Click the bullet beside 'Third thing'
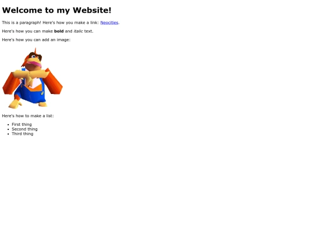Image resolution: width=314 pixels, height=235 pixels. pyautogui.click(x=8, y=134)
